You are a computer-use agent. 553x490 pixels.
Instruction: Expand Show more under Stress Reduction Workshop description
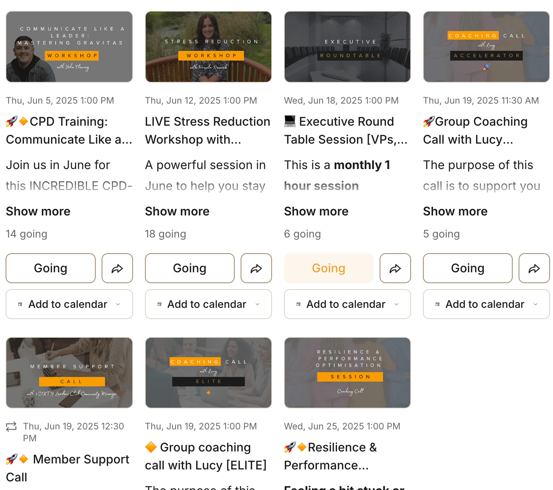coord(177,211)
